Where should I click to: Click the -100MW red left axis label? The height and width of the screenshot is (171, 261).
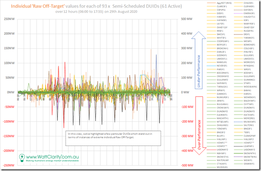coord(9,121)
